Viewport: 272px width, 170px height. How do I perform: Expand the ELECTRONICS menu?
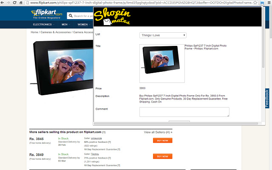point(43,25)
